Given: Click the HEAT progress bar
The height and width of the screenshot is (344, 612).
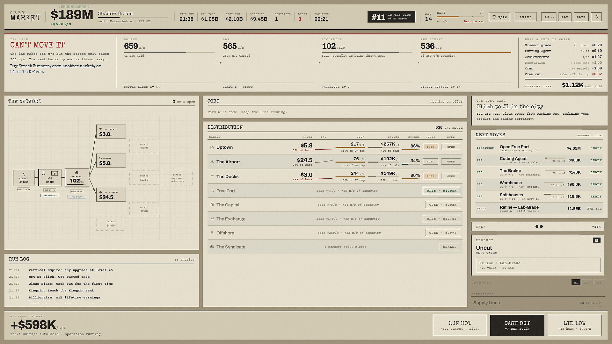Looking at the screenshot, I should pos(460,17).
